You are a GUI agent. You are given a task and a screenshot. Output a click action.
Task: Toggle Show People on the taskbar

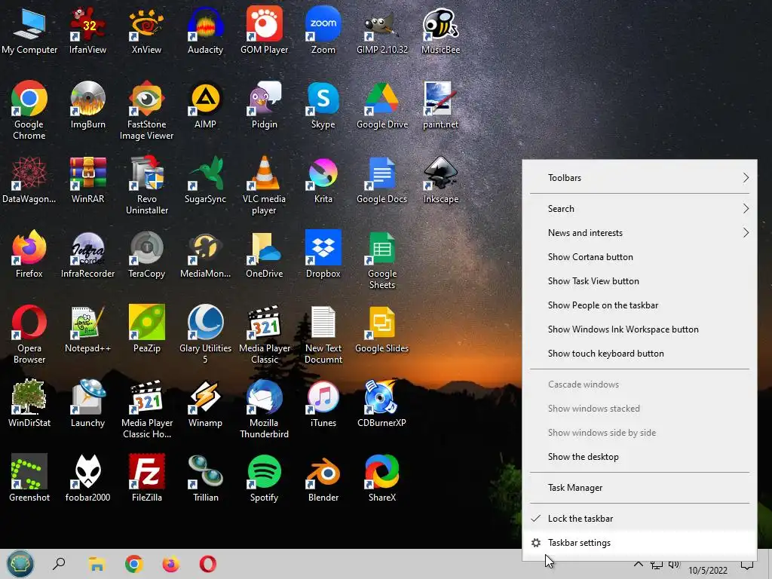point(639,305)
